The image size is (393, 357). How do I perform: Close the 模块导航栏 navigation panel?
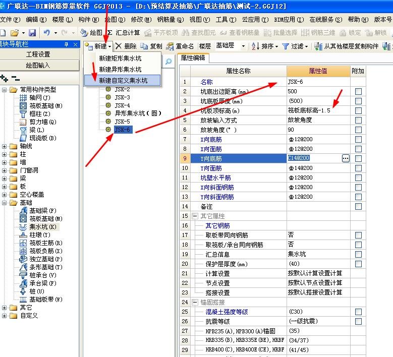tap(76, 44)
